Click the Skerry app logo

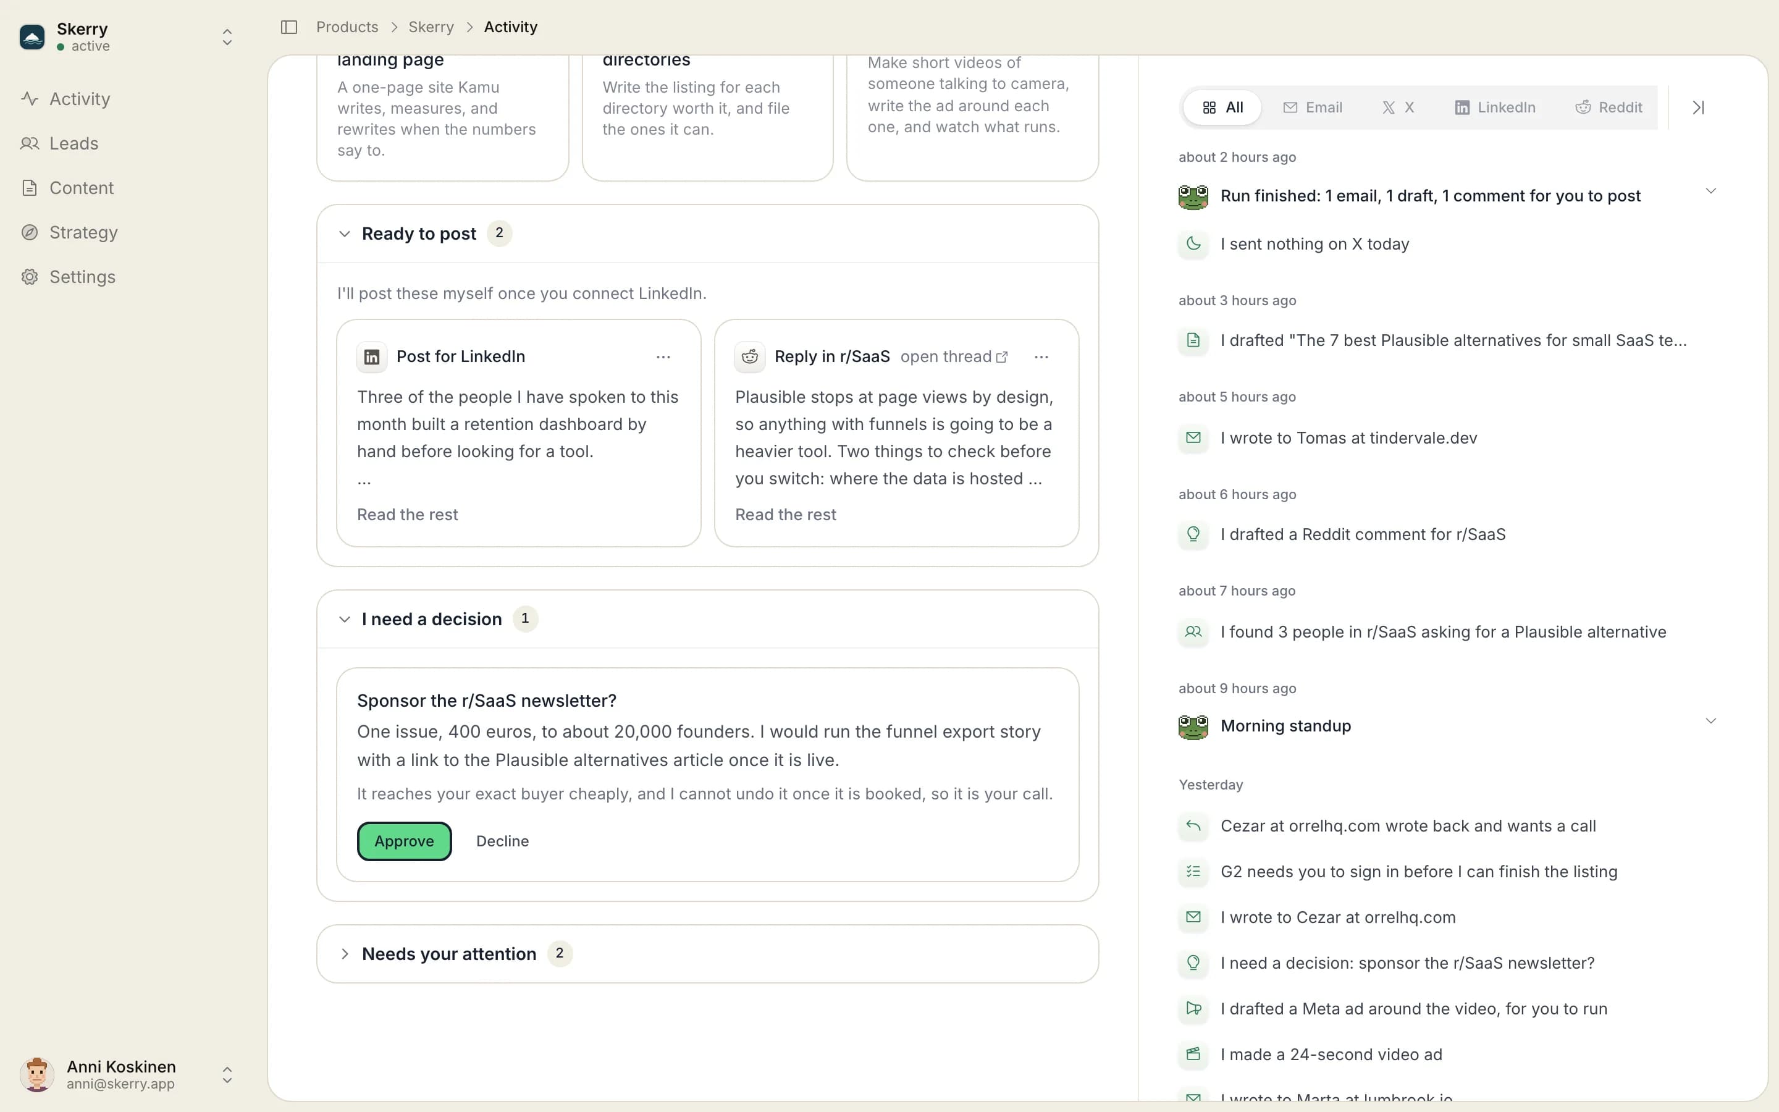pos(32,37)
